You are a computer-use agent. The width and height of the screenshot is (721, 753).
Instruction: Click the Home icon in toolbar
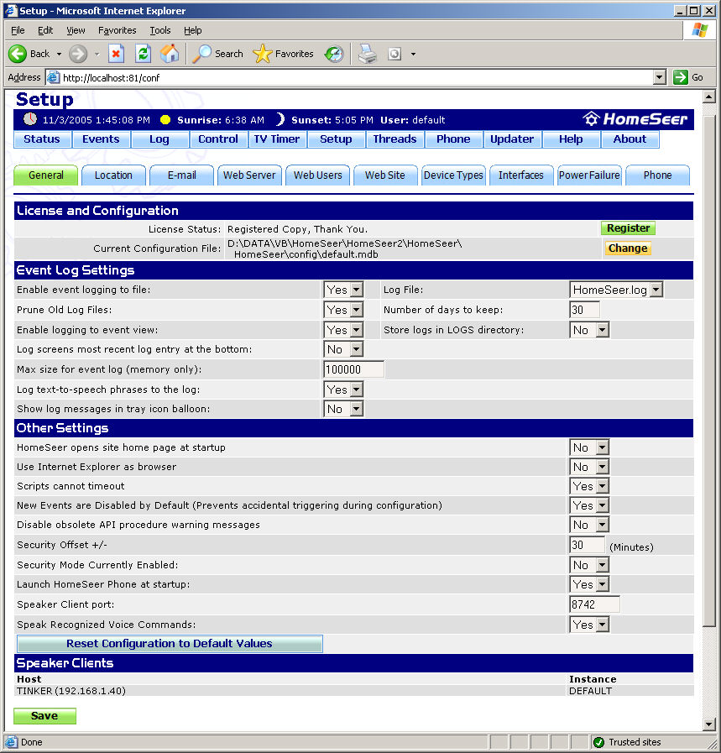[170, 54]
